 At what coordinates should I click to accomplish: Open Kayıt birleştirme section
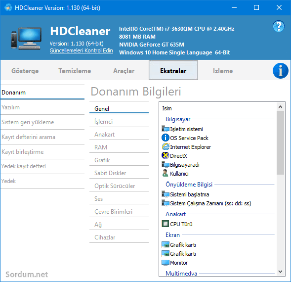click(x=42, y=152)
